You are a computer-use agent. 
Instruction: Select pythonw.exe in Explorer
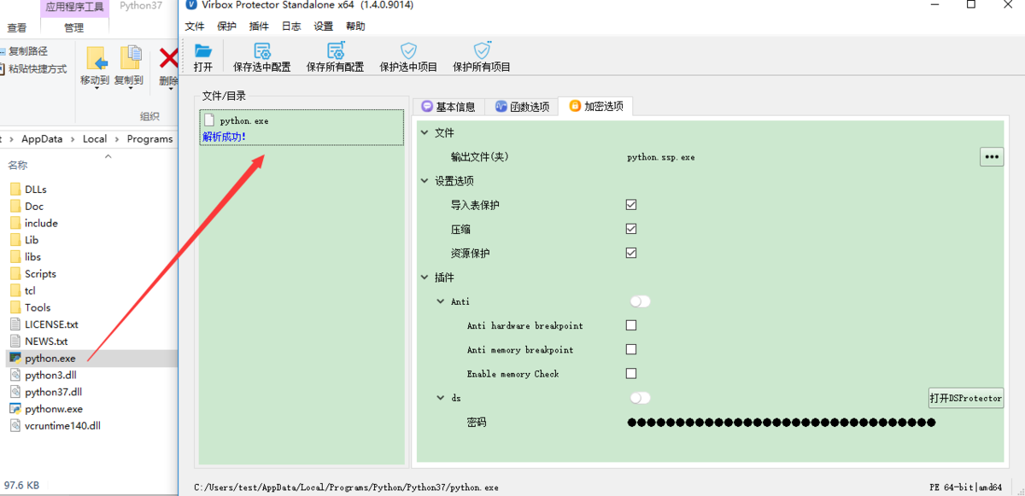(x=46, y=409)
